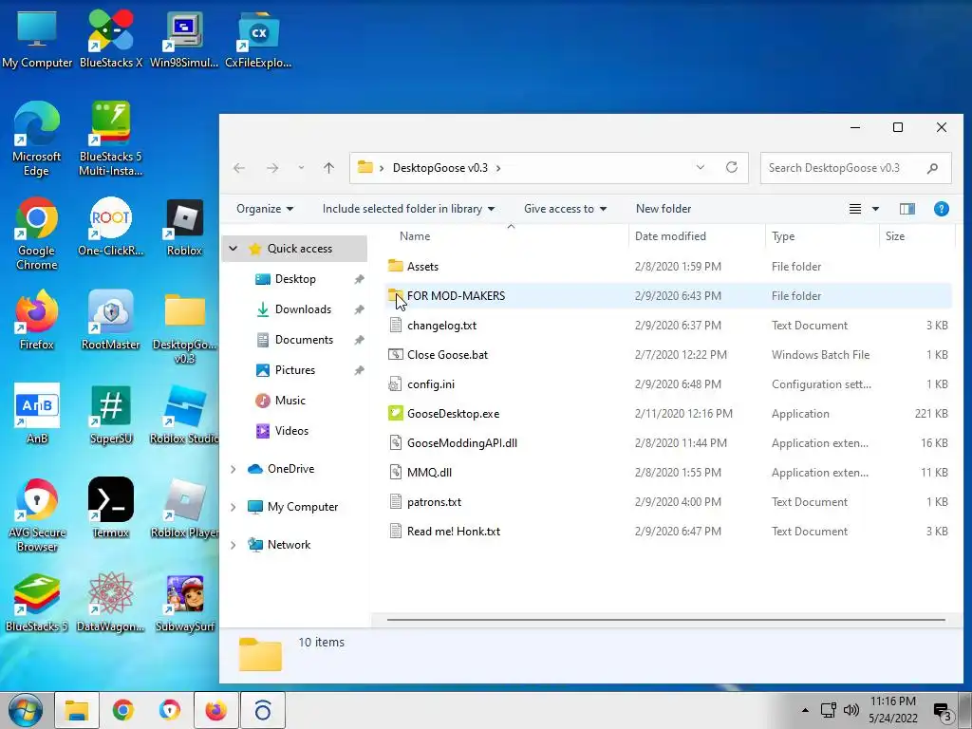Open the Organize menu
This screenshot has height=729, width=972.
(265, 209)
